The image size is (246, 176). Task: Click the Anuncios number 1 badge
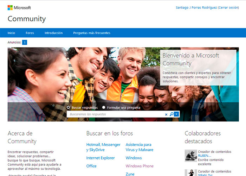click(x=25, y=42)
